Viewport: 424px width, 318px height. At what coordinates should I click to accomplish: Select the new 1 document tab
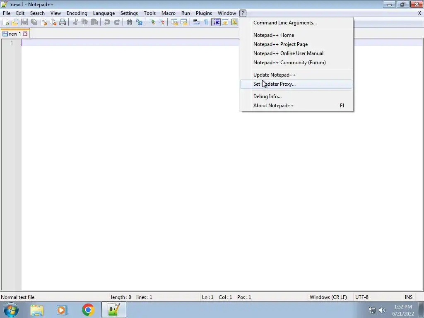click(x=15, y=34)
